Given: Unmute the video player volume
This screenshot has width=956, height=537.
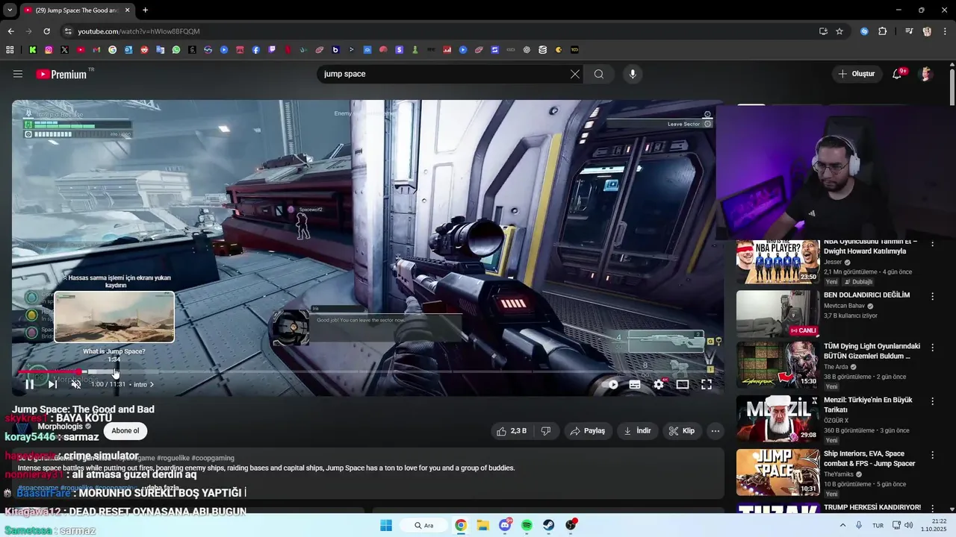Looking at the screenshot, I should click(76, 384).
